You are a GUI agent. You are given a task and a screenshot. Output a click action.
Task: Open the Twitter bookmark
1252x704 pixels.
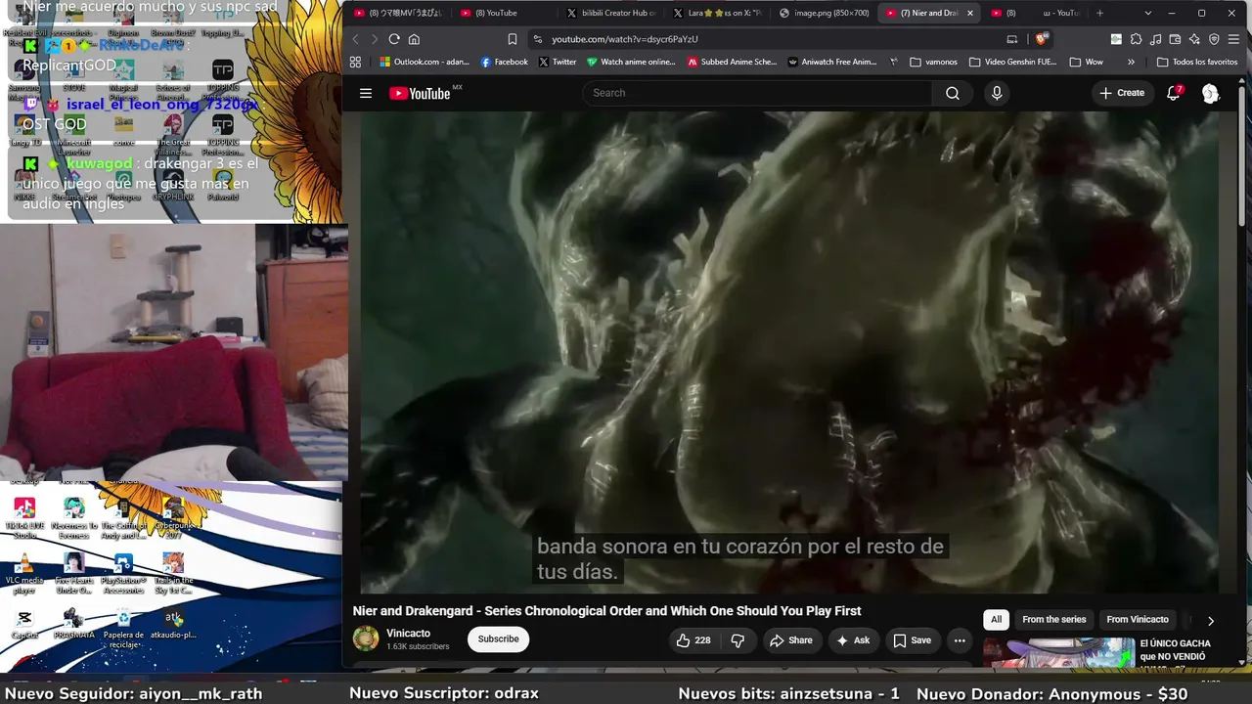point(558,62)
